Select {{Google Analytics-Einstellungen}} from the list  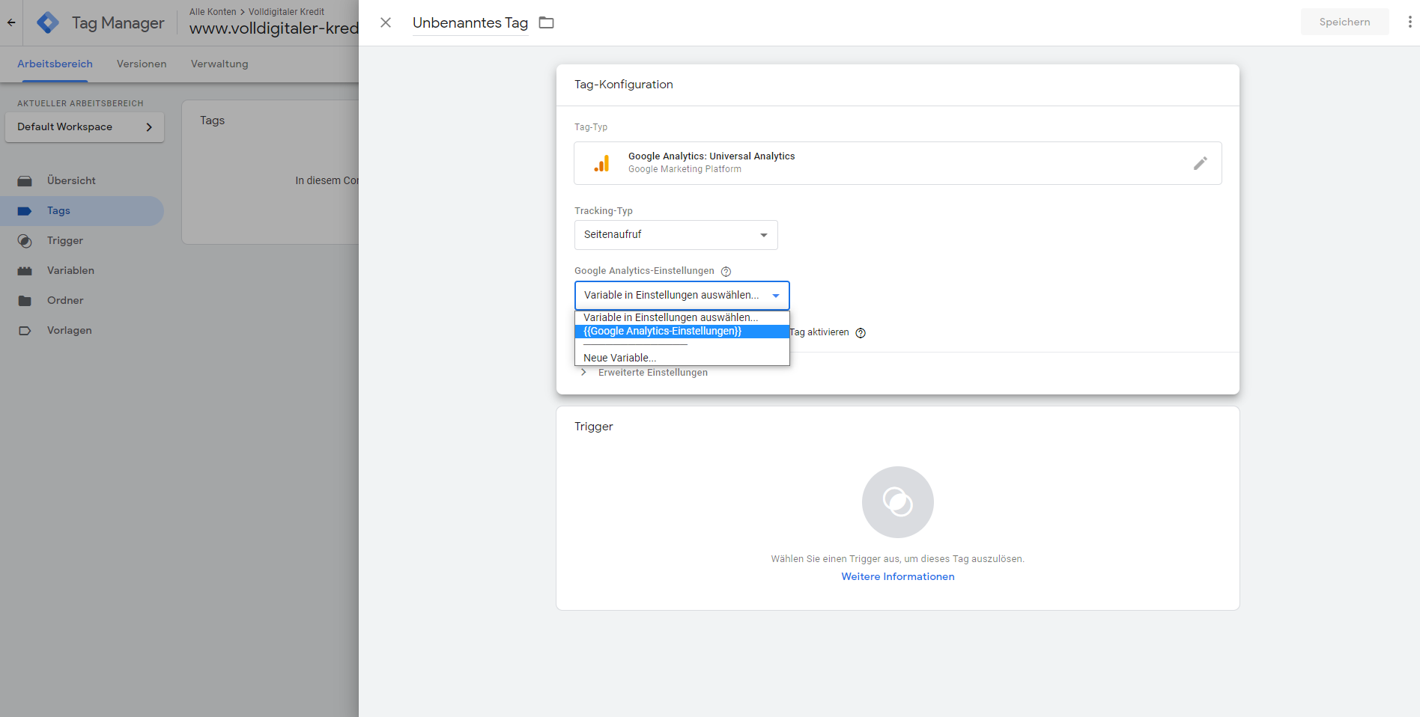(x=662, y=332)
